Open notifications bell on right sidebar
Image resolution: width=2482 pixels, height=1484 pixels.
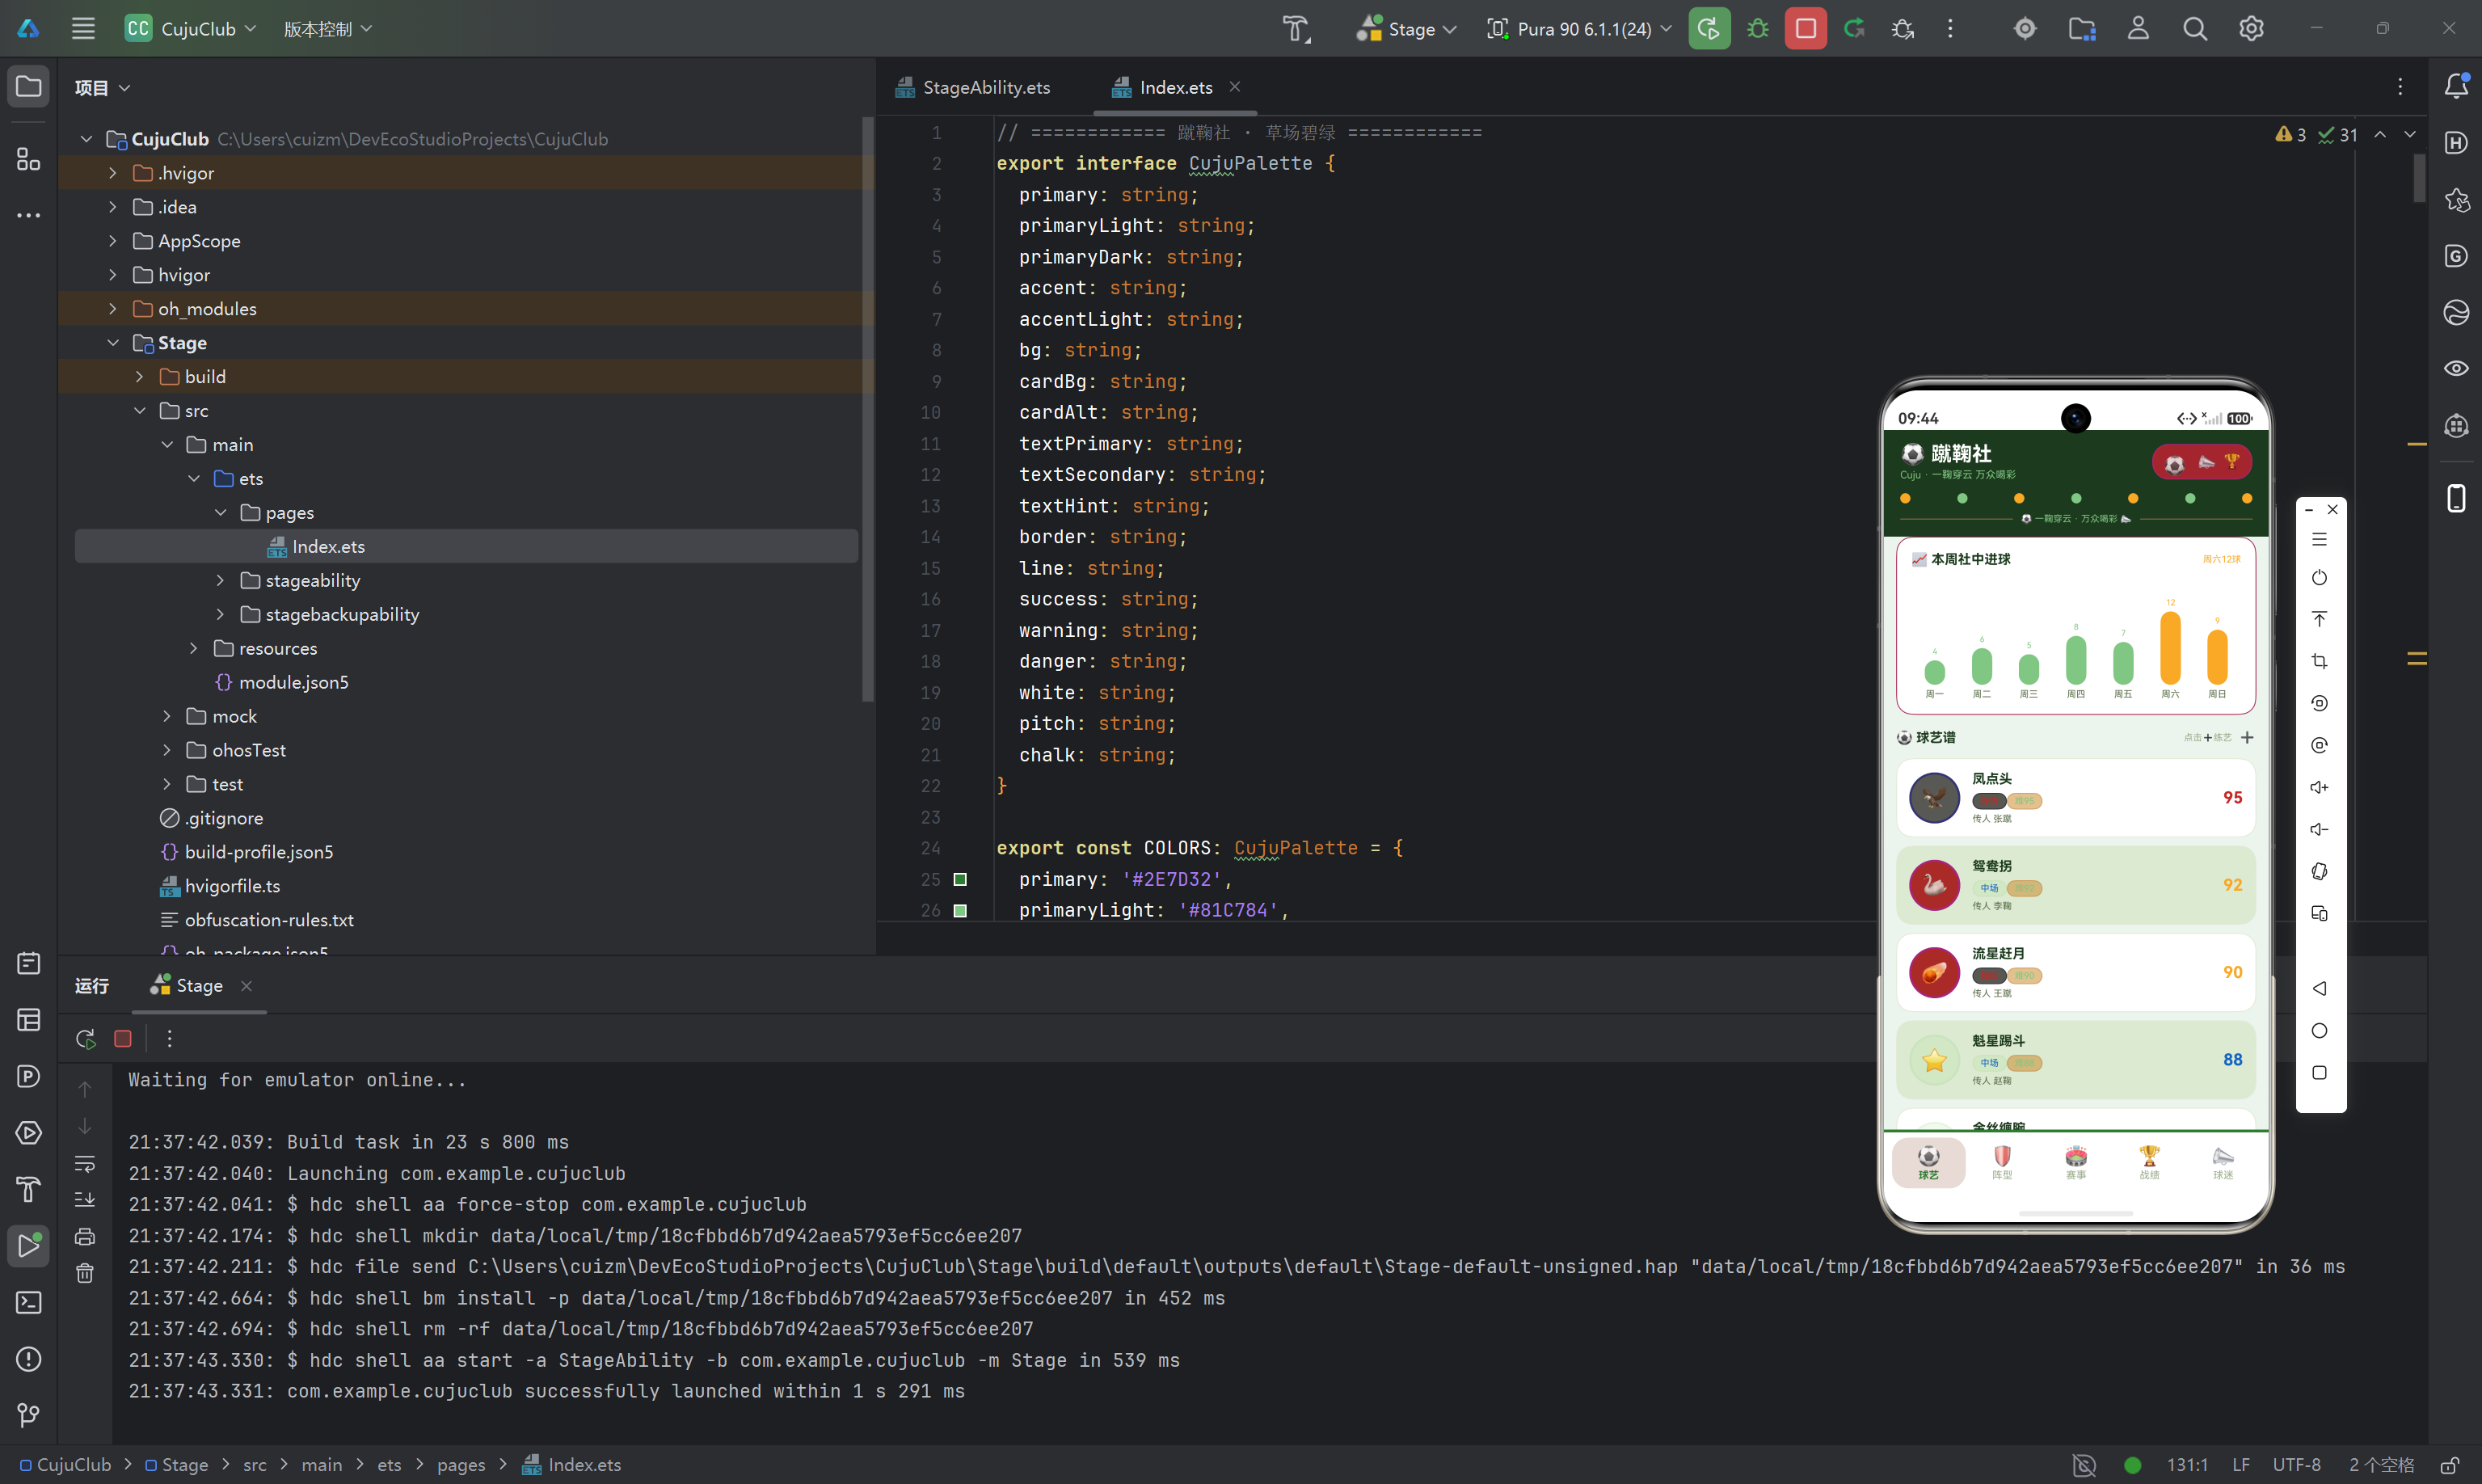click(x=2456, y=86)
